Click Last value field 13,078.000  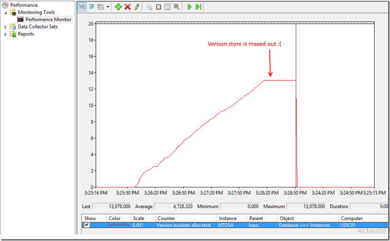click(x=112, y=207)
